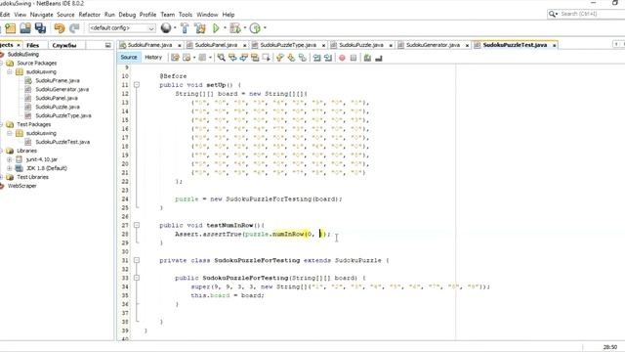Click the Undo arrow icon
The height and width of the screenshot is (352, 625).
(60, 28)
